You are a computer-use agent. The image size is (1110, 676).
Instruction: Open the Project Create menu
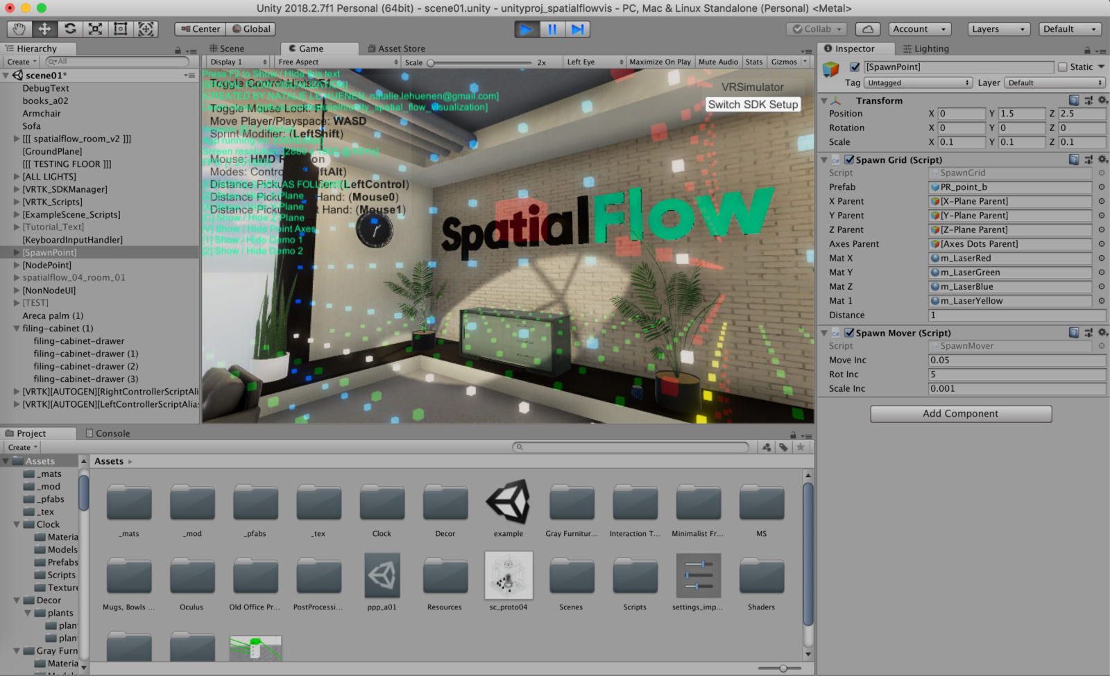22,447
